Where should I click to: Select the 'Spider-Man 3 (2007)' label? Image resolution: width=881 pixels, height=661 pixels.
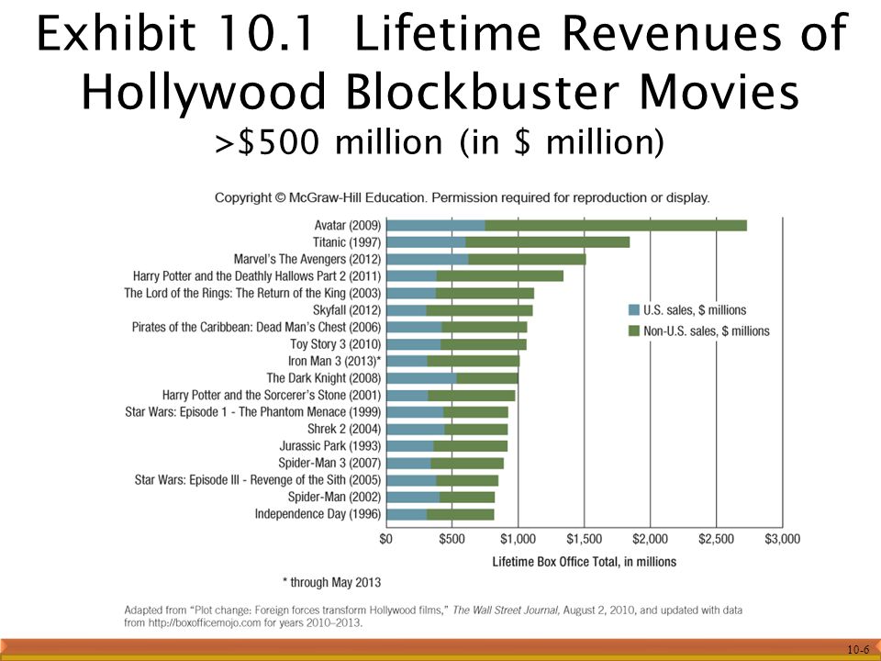[x=329, y=463]
